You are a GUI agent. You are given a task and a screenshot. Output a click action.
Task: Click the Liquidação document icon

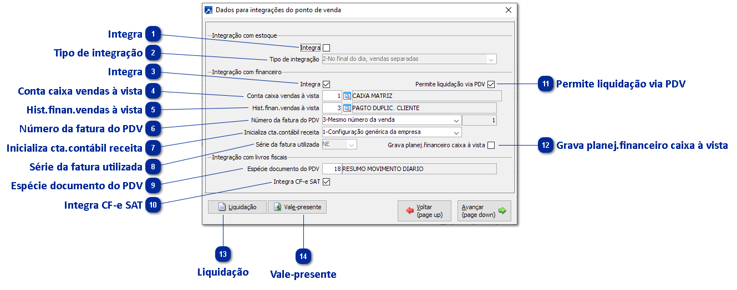[x=222, y=208]
